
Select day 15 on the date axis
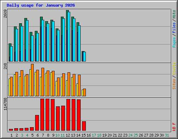point(83,135)
